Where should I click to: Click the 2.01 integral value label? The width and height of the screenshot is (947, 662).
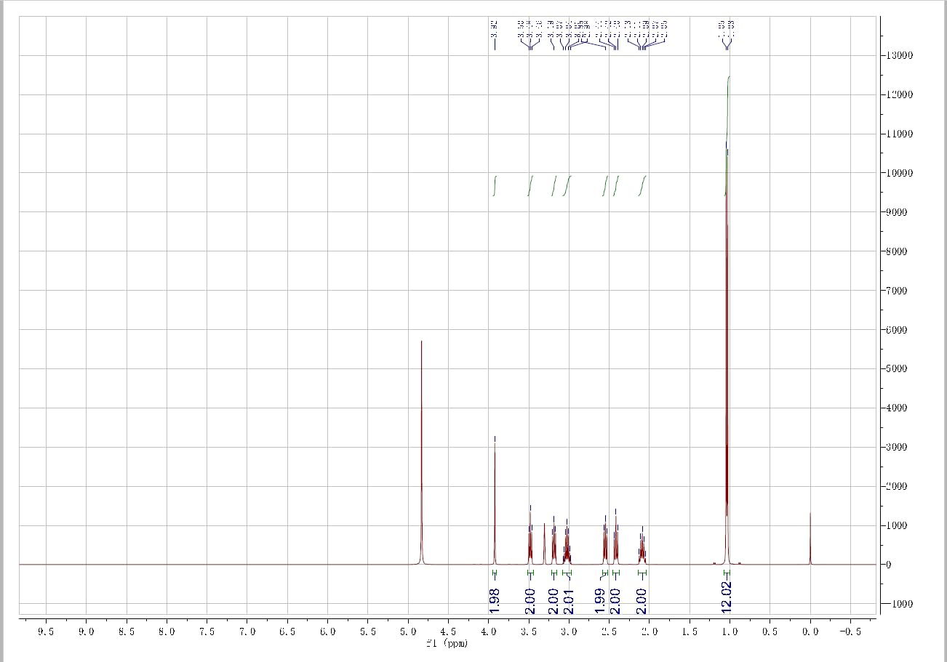click(x=569, y=600)
